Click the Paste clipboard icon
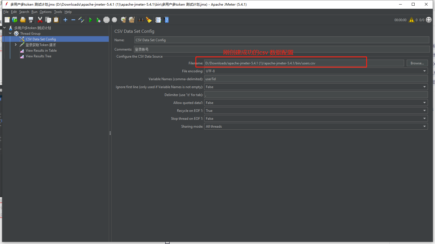 [x=56, y=20]
